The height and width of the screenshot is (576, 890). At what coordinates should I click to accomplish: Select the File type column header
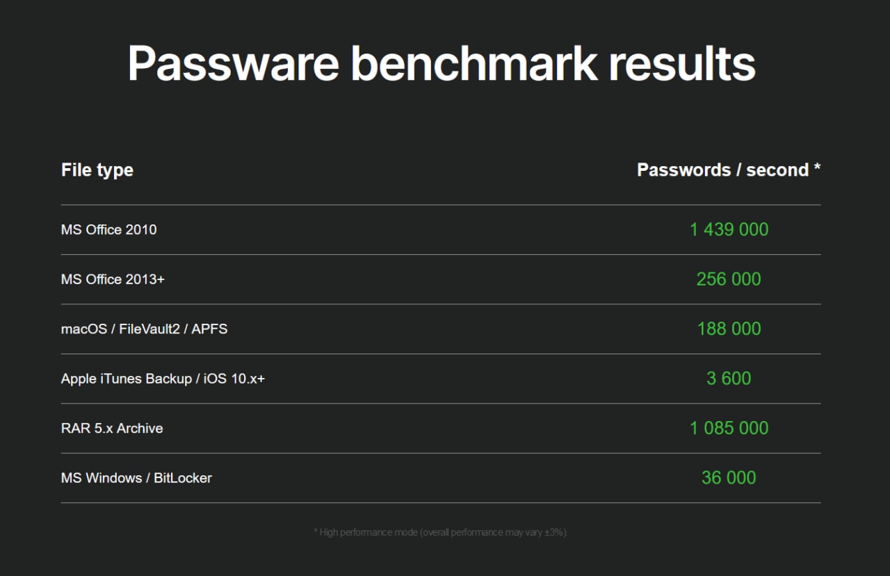click(97, 170)
